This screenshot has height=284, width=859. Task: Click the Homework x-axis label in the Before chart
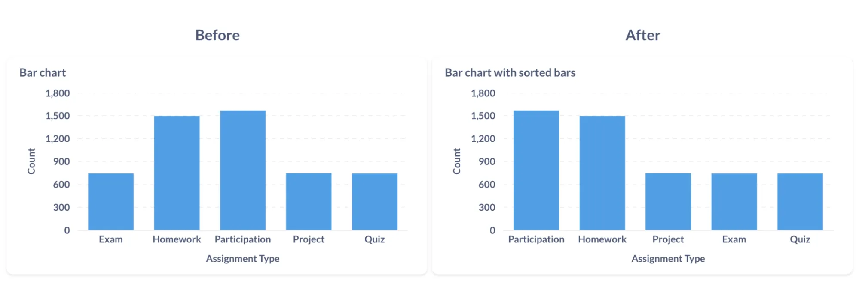coord(177,239)
